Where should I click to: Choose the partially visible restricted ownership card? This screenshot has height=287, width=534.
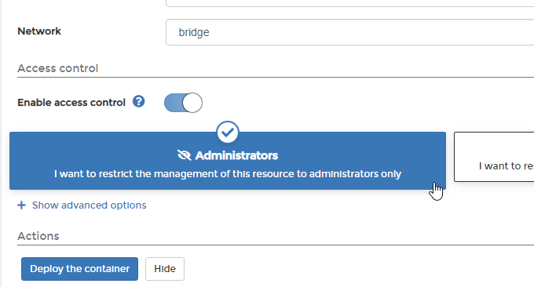(494, 157)
